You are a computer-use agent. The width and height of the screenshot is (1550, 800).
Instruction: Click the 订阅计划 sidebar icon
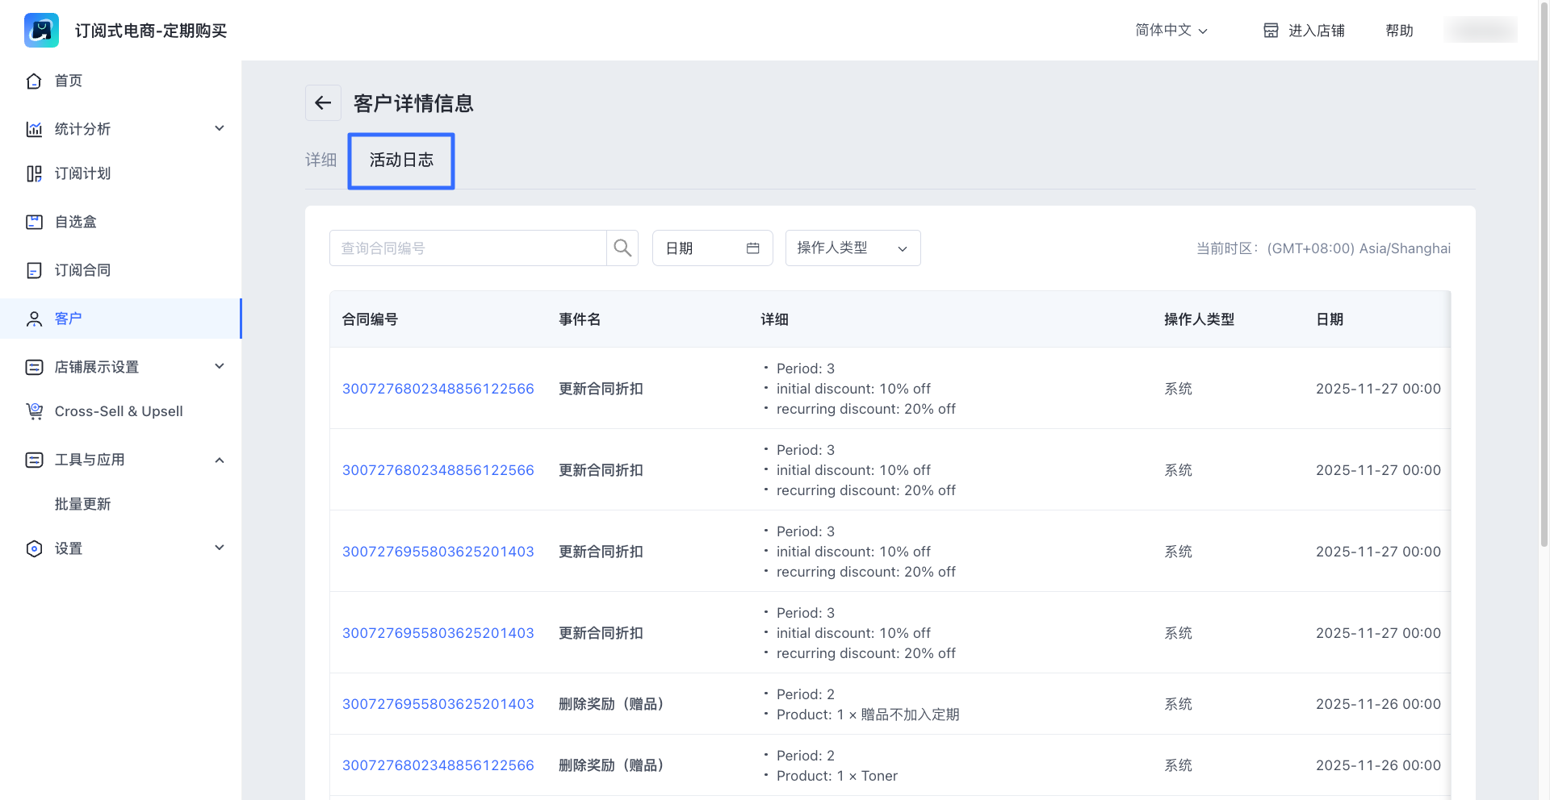(34, 173)
